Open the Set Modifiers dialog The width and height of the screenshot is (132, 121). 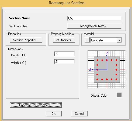pyautogui.click(x=64, y=40)
